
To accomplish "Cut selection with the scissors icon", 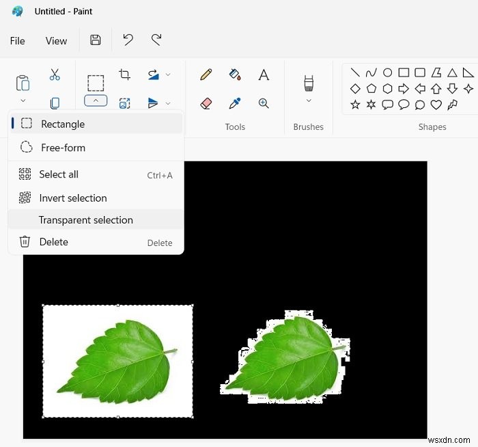I will click(x=55, y=74).
